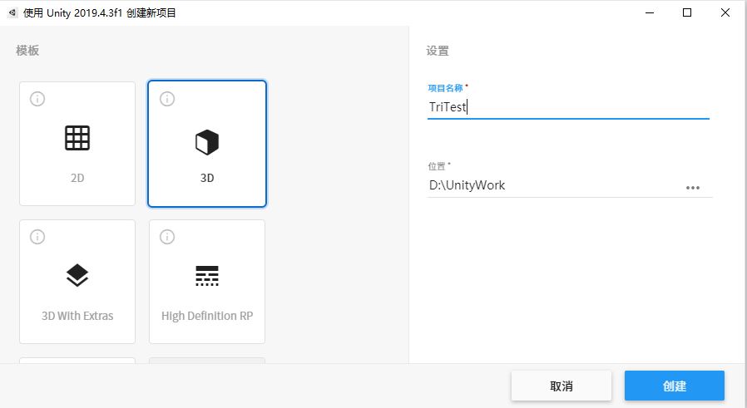747x408 pixels.
Task: Click the 创建 button
Action: click(x=675, y=386)
